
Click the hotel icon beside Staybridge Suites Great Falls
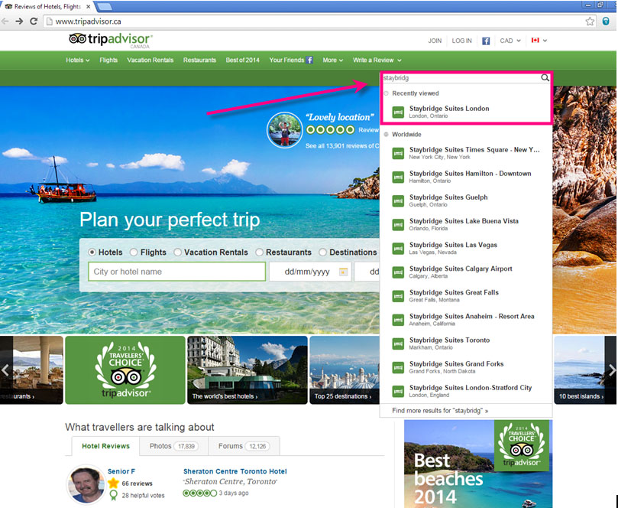pos(398,296)
